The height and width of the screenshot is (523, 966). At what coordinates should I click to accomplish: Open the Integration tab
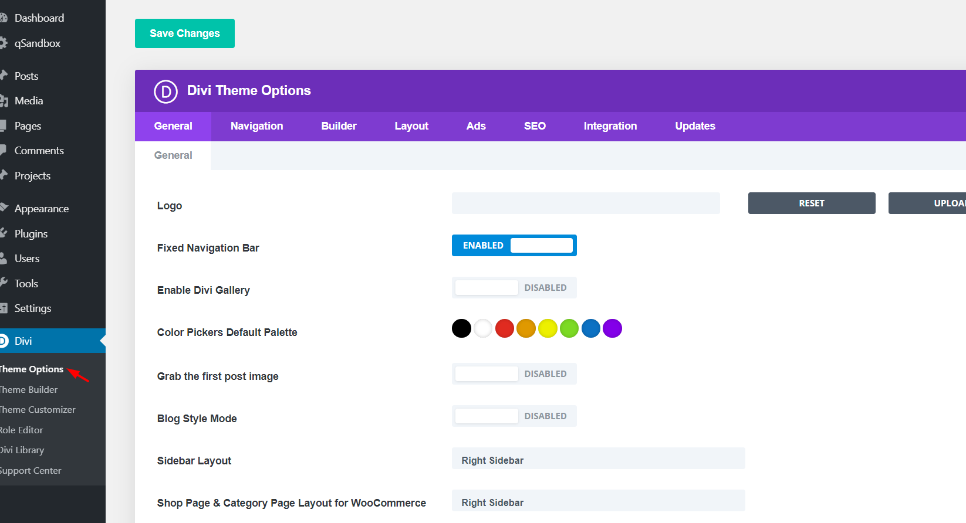[x=610, y=126]
